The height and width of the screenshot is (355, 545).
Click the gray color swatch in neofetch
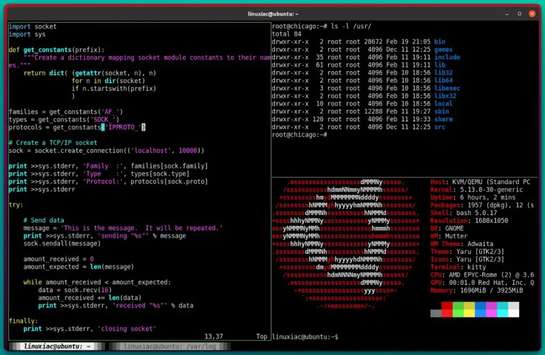436,313
